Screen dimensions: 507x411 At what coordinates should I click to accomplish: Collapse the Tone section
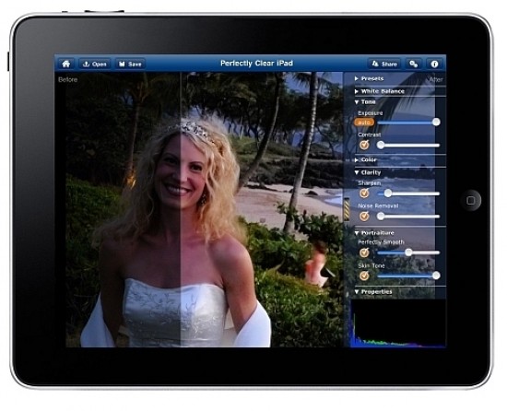(x=365, y=101)
